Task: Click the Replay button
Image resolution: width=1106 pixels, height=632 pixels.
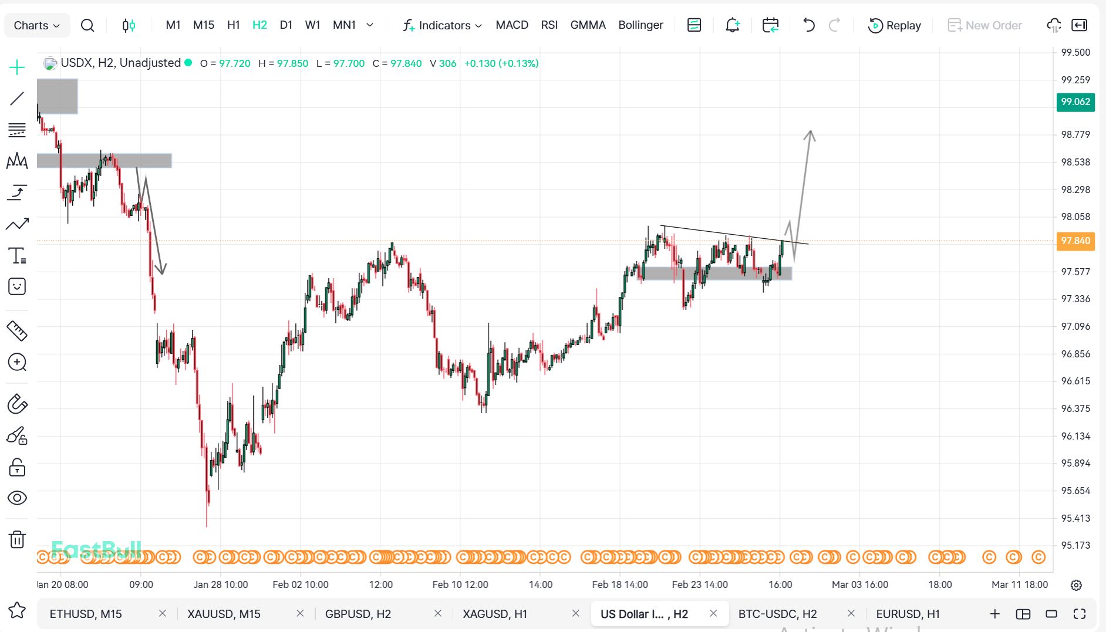Action: [x=895, y=25]
